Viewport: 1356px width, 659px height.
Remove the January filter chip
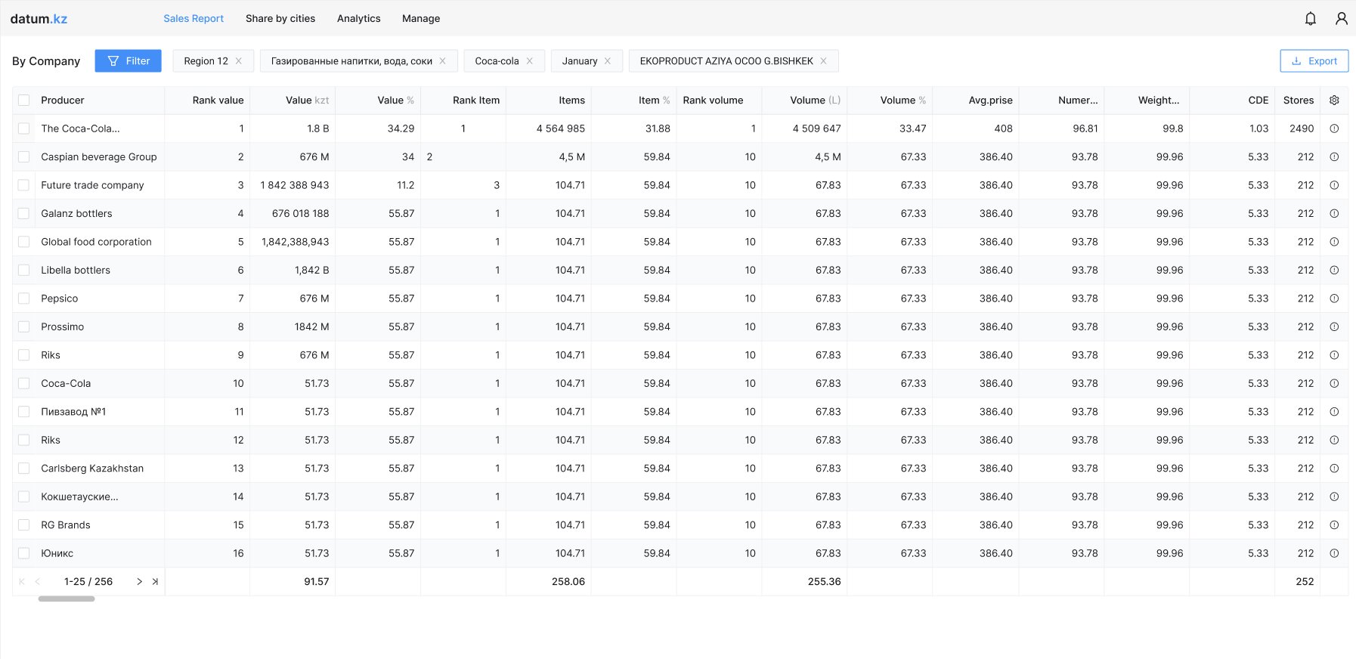(608, 61)
